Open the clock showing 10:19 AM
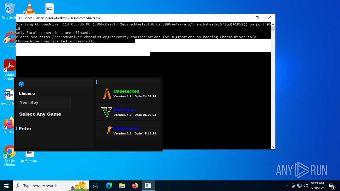This screenshot has width=340, height=191. [317, 186]
